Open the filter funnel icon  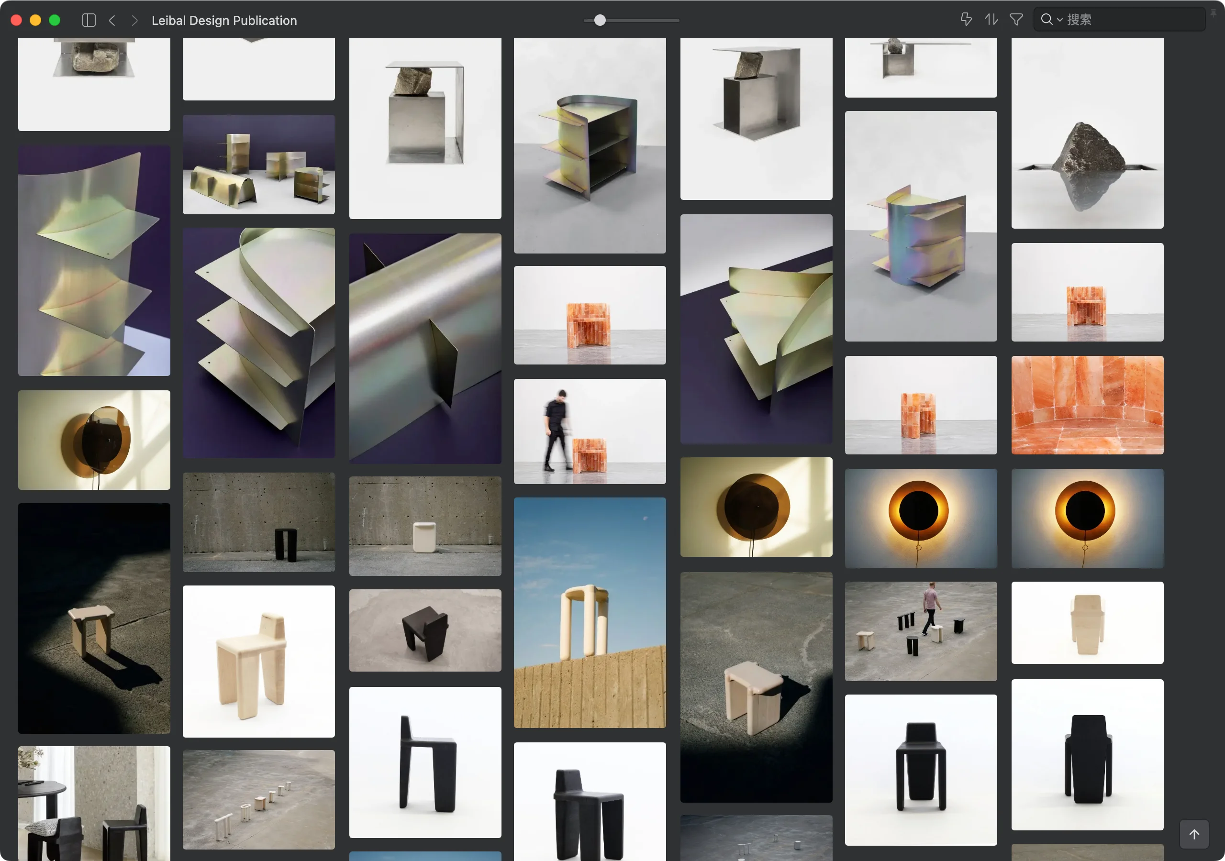pos(1016,20)
